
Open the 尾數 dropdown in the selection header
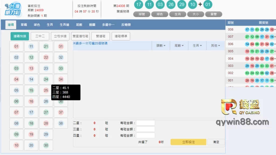tap(179, 46)
